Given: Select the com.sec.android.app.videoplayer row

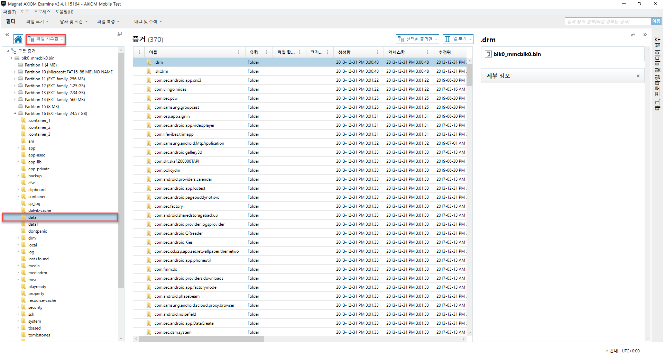Looking at the screenshot, I should click(x=300, y=125).
